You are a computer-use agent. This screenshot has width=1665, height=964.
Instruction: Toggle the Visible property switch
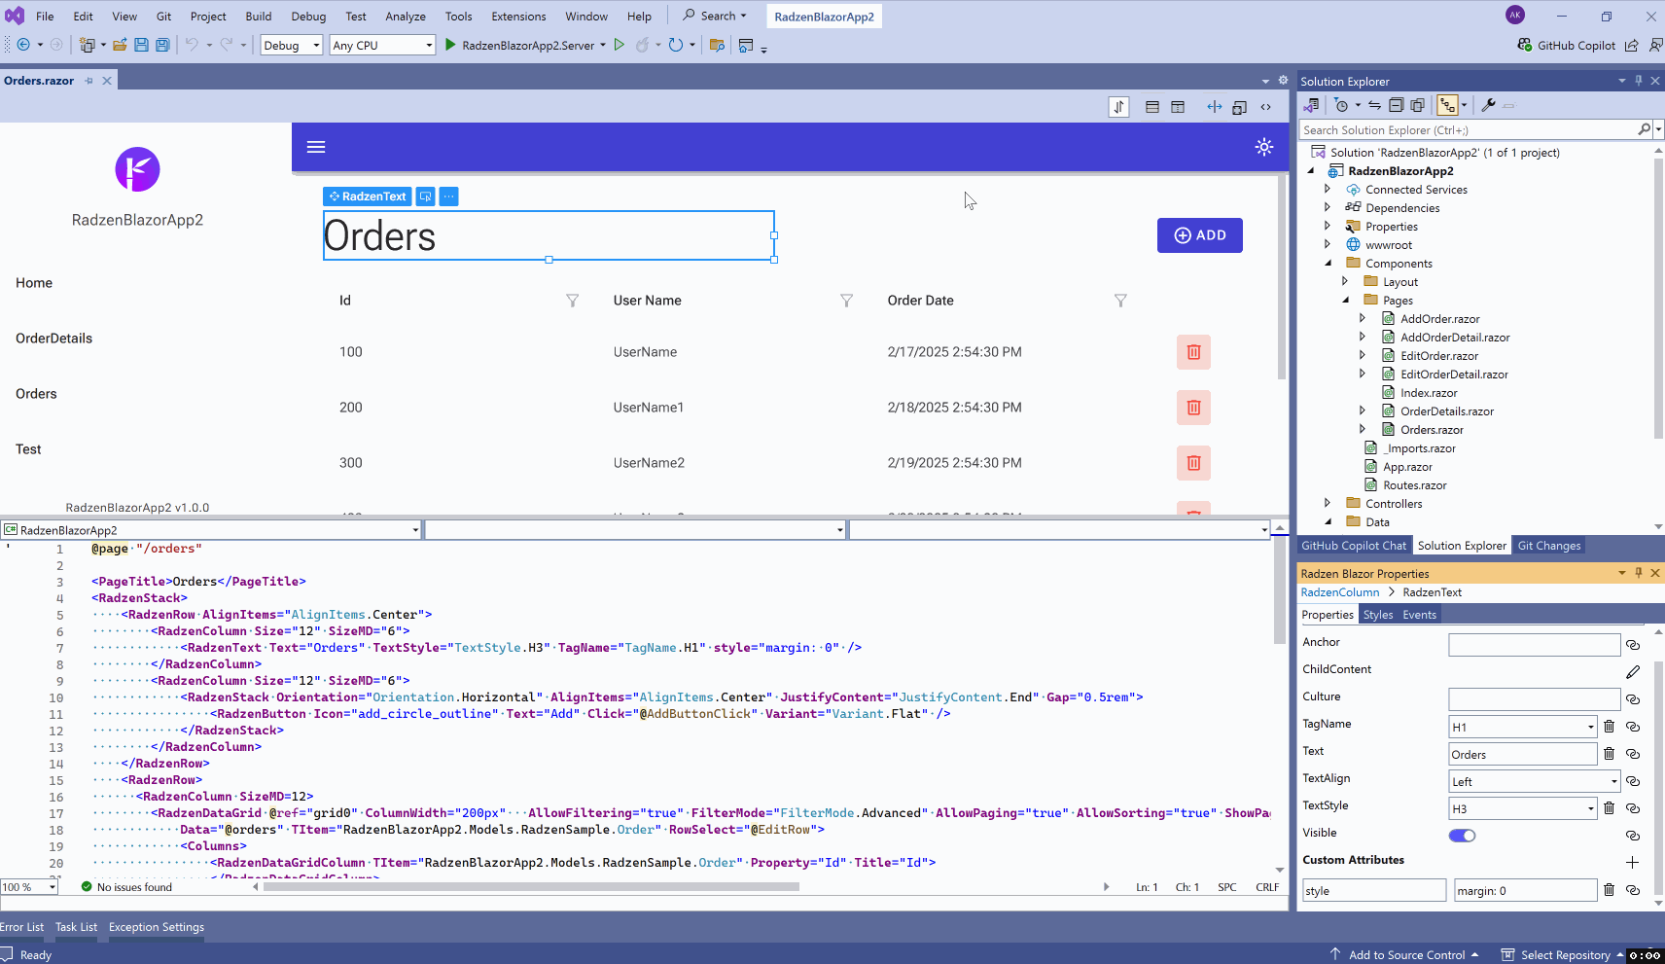(x=1462, y=836)
